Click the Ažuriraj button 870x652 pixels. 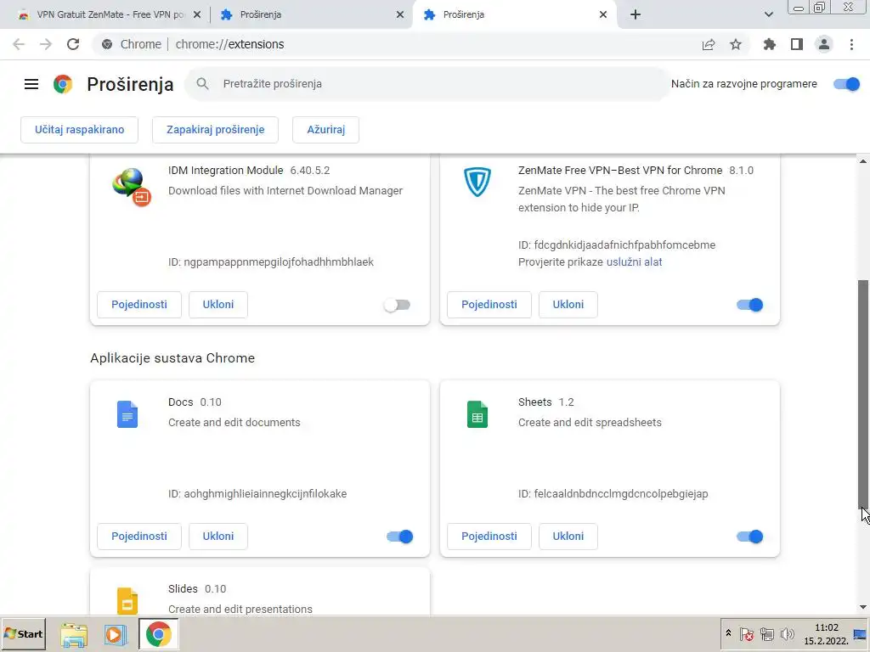click(325, 130)
